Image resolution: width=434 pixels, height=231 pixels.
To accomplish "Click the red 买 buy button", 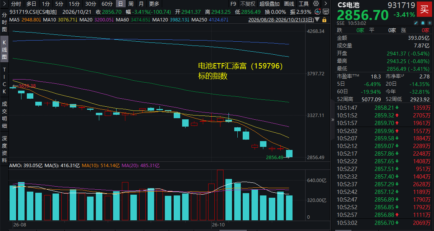I will (424, 8).
